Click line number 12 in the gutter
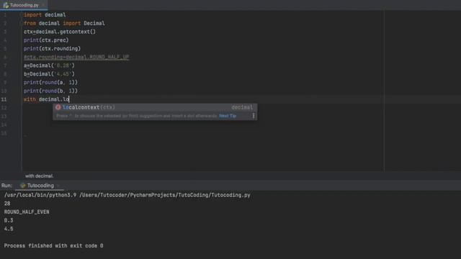This screenshot has width=461, height=259. [x=4, y=108]
